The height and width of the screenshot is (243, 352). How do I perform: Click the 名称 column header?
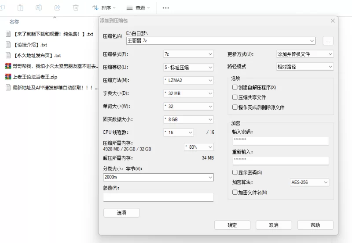tap(15, 21)
